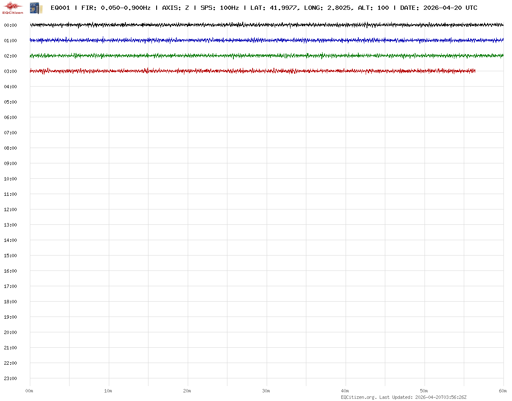Click the green 02:00 hour trace

click(x=256, y=56)
